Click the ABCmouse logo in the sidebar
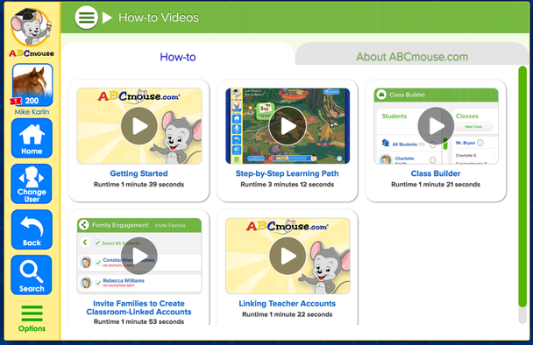The width and height of the screenshot is (533, 345). [32, 32]
